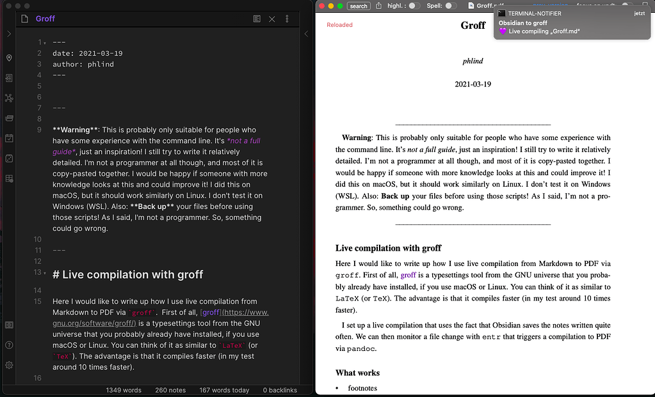Click the flowchart-style icon in the left ribbon
This screenshot has height=397, width=655.
pos(9,98)
